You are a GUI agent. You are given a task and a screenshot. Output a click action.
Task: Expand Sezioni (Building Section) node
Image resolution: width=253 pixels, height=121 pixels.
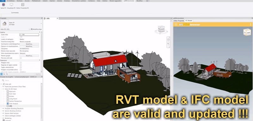(x=3, y=111)
